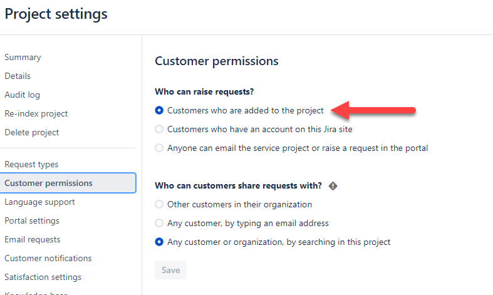Select 'Customers who are added to the project'
Screen dimensions: 493x295
159,111
